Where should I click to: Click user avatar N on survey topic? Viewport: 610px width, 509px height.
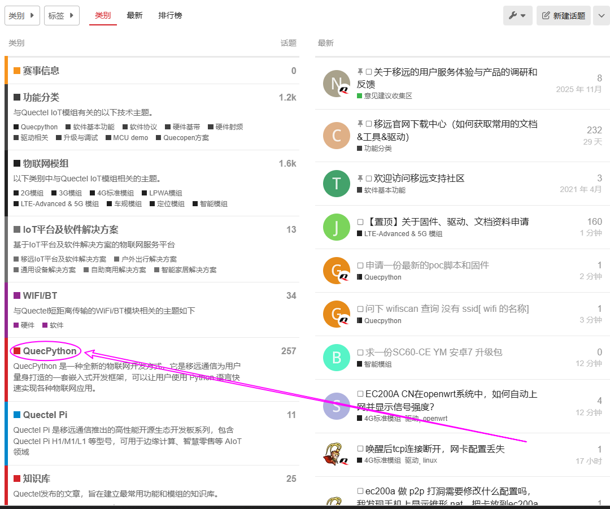click(337, 84)
